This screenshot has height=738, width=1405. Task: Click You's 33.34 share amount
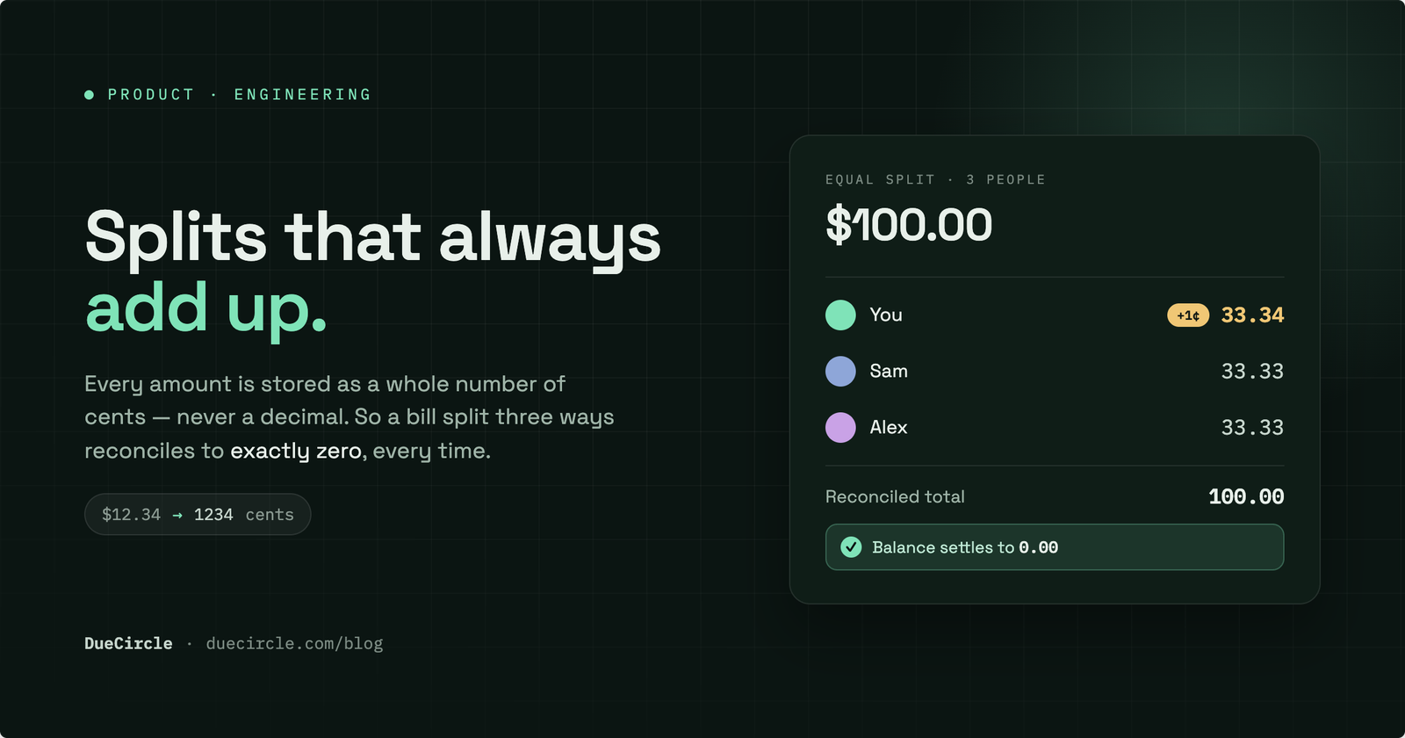[1252, 315]
